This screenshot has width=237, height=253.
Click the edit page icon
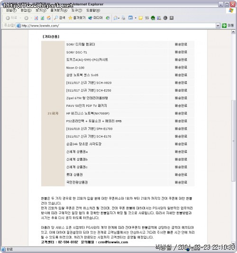[x=130, y=18]
